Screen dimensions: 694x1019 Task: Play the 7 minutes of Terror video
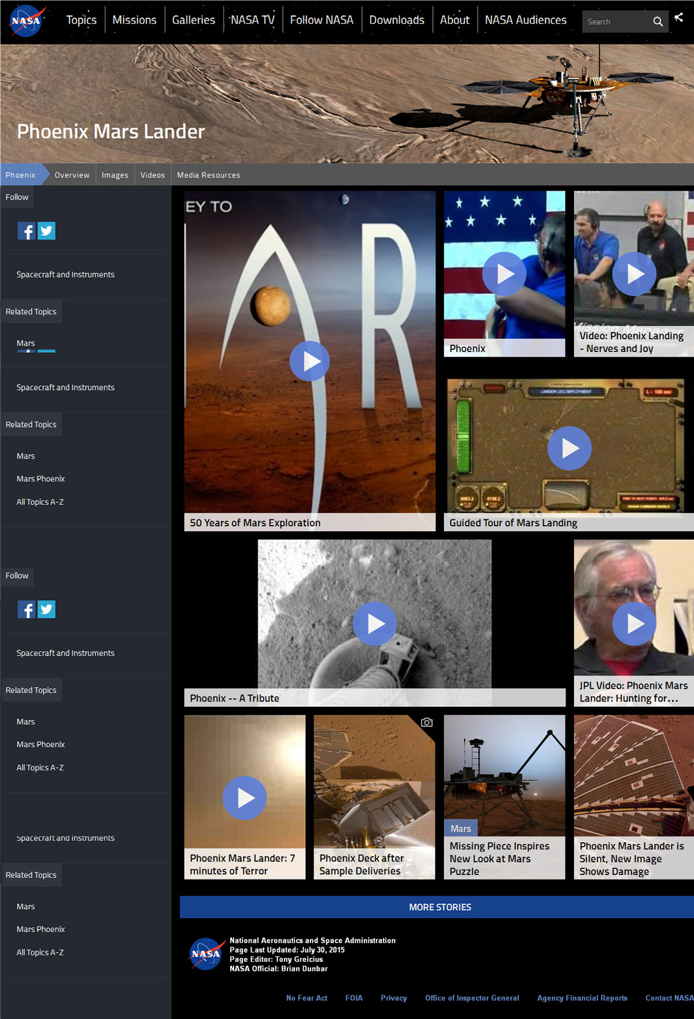(x=245, y=798)
